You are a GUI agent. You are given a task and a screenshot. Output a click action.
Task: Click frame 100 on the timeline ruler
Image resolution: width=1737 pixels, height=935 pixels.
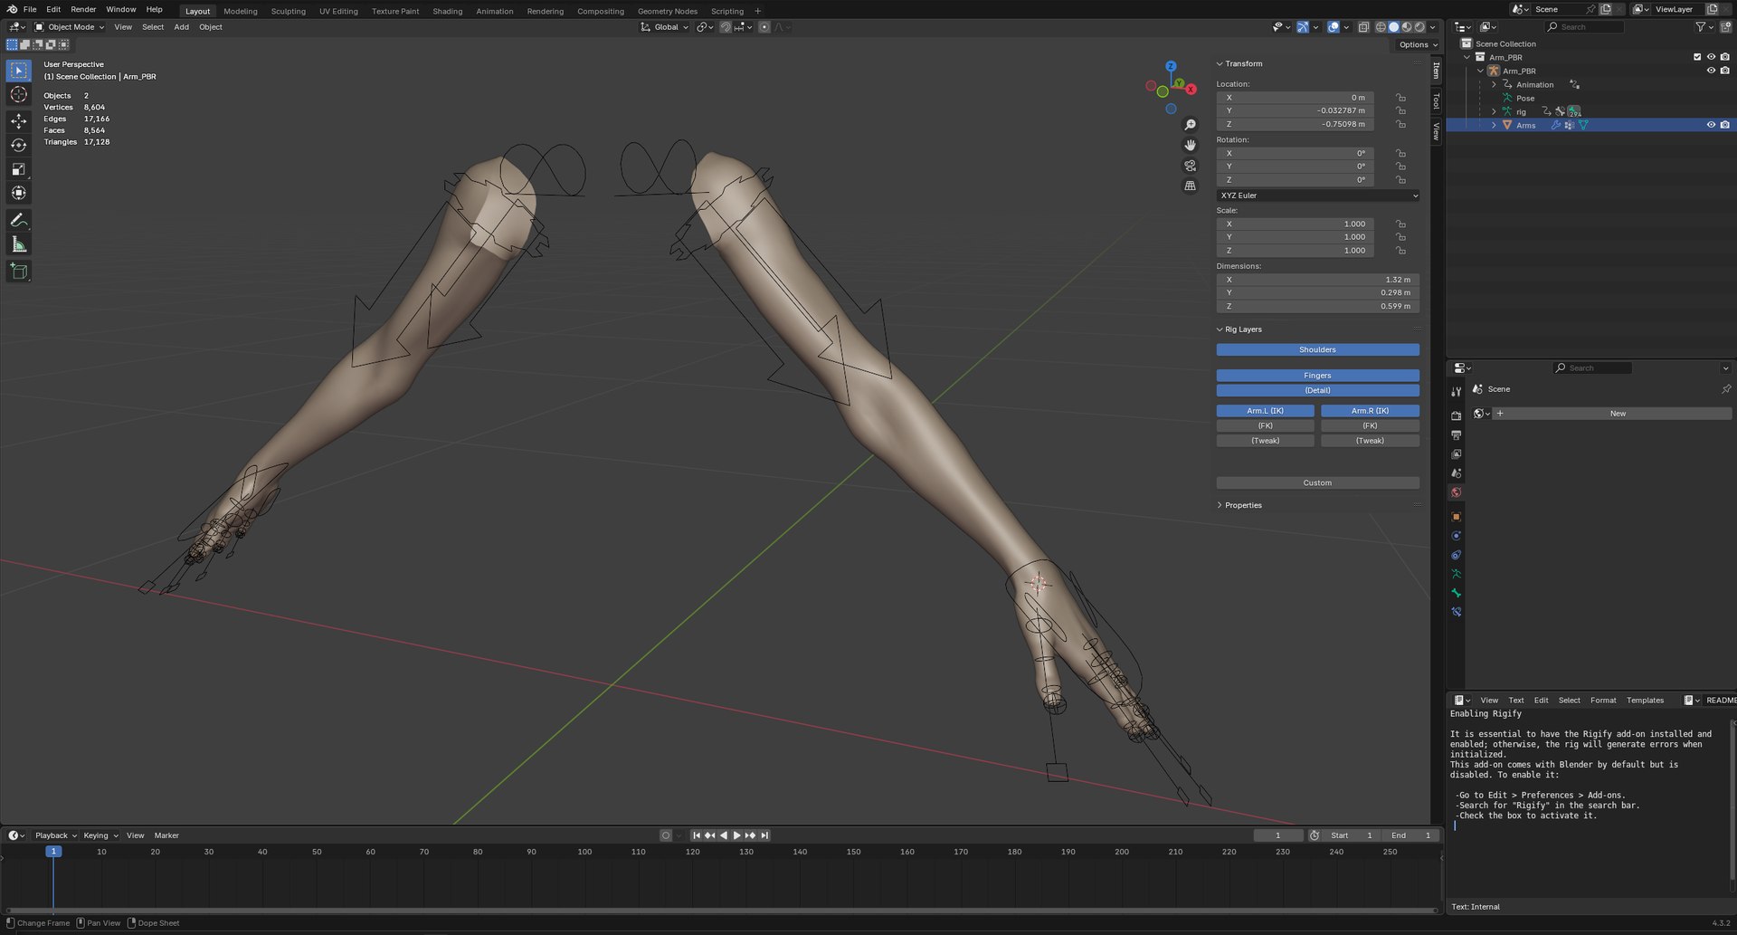click(x=584, y=852)
